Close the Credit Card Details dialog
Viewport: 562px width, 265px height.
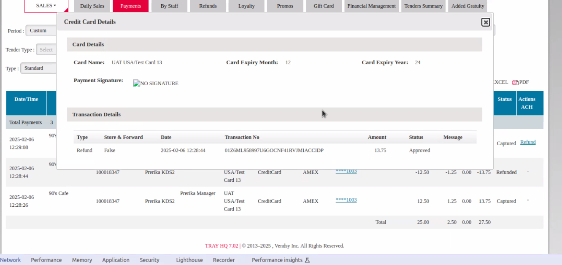(x=486, y=22)
